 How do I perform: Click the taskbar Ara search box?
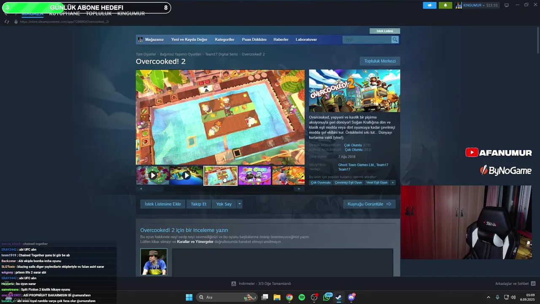(227, 297)
